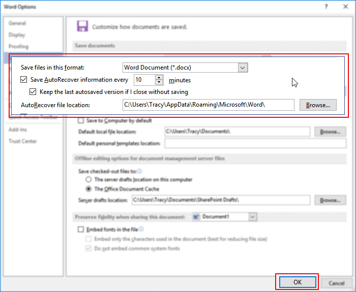This screenshot has height=292, width=356.
Task: Click the Server drafts location field
Action: (221, 200)
